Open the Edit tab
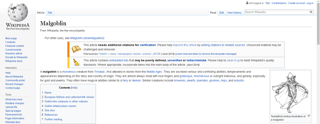The width and height of the screenshot is (320, 124). pos(222,13)
